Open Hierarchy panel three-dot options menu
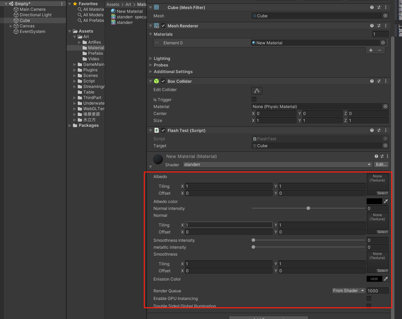 62,4
